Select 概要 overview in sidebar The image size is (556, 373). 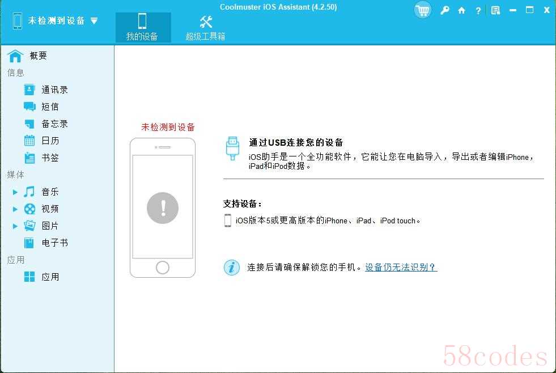[39, 56]
